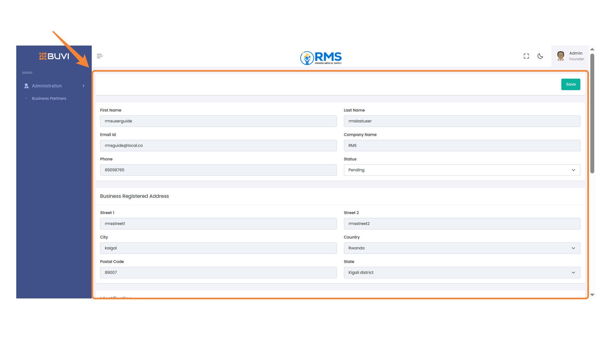Open the Status dropdown showing Pending
612x344 pixels.
coord(462,170)
